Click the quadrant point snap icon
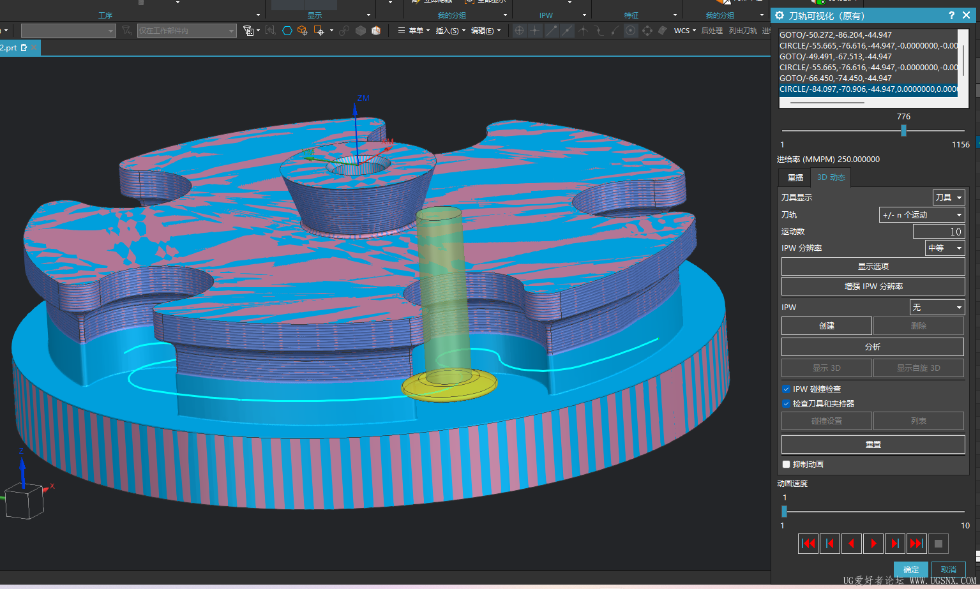The width and height of the screenshot is (980, 589). point(647,31)
